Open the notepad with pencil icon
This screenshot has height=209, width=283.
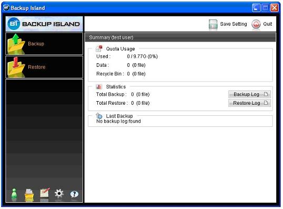tap(44, 194)
